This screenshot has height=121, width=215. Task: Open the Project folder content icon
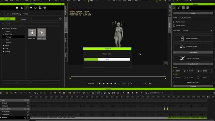coord(17,8)
